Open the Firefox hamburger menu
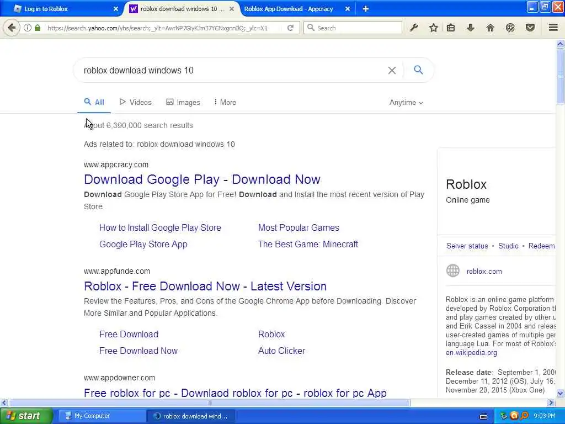 553,28
